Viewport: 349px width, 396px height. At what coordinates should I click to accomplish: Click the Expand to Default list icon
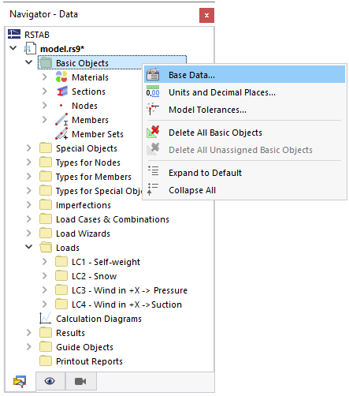153,170
